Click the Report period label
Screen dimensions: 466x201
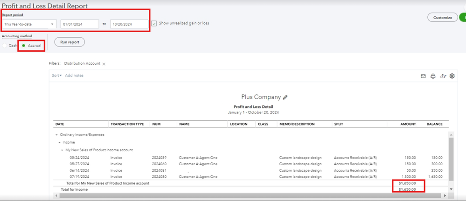13,15
